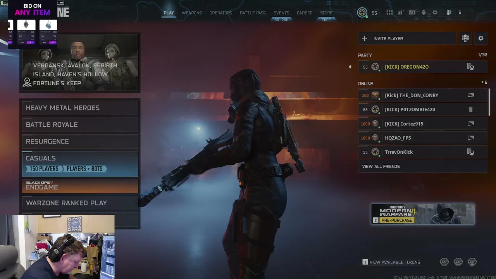Open the Store tab

[x=326, y=13]
